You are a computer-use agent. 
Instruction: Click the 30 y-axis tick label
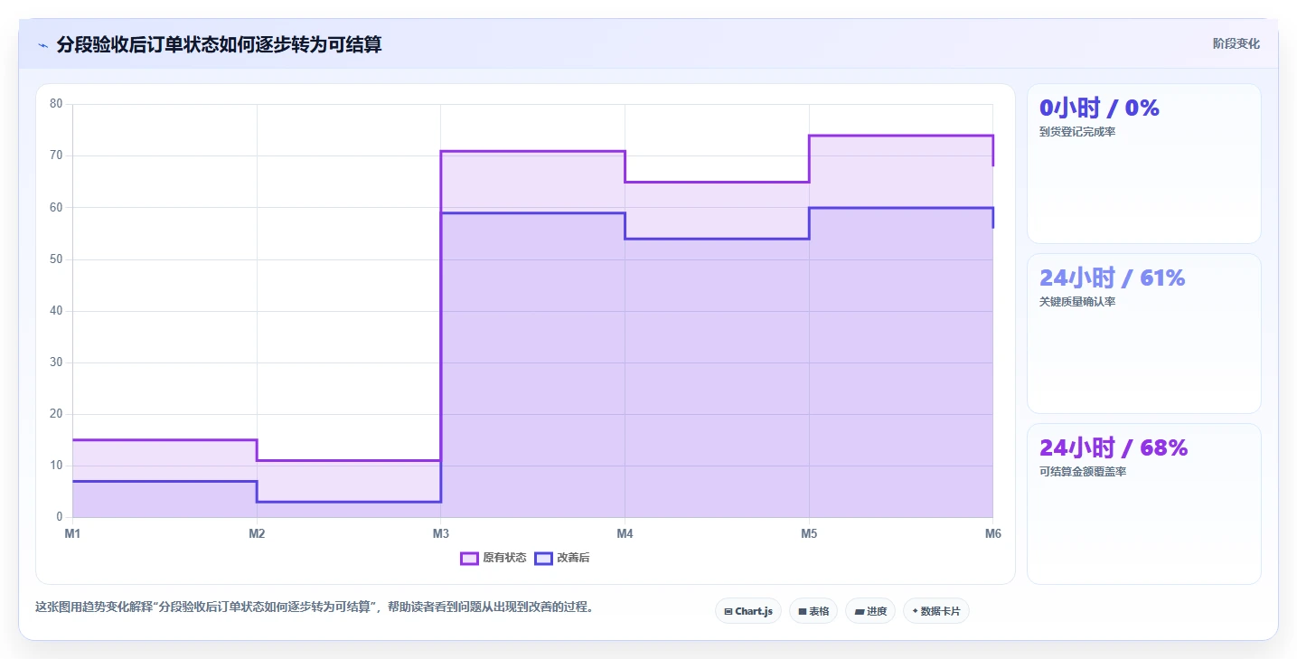(x=56, y=362)
